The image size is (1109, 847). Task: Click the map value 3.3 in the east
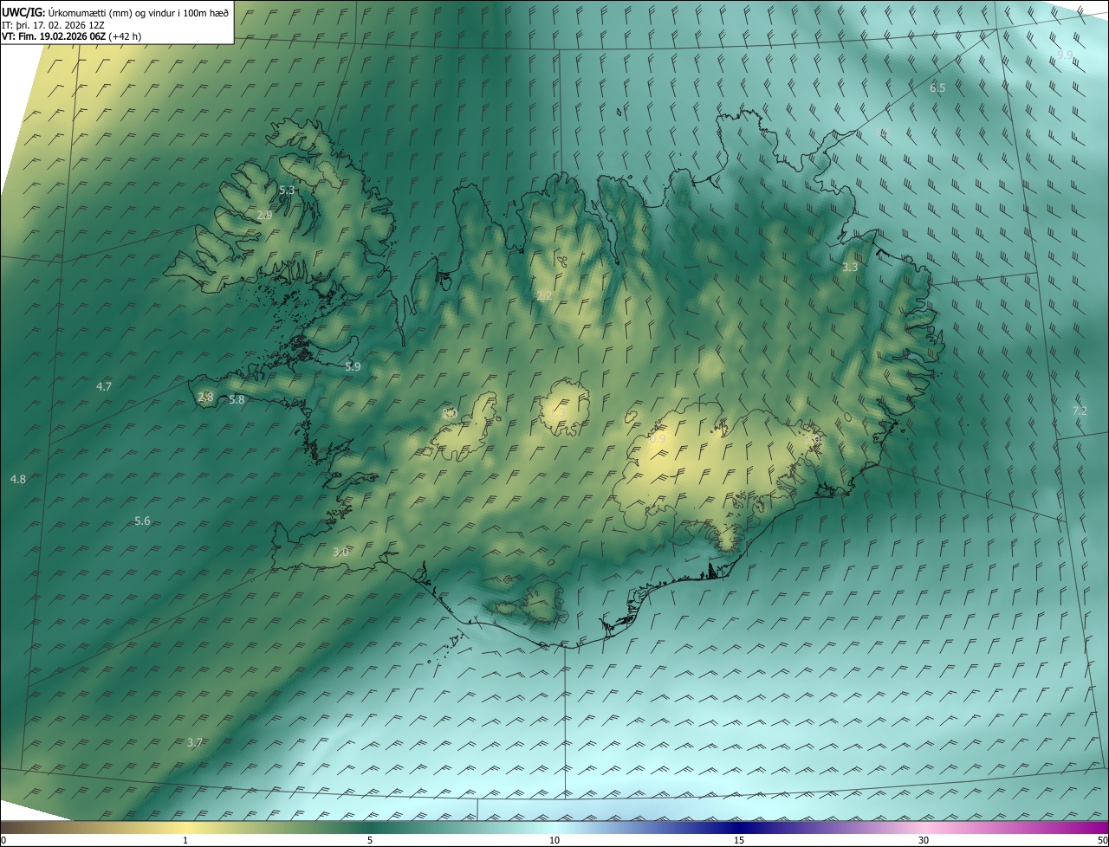click(850, 268)
